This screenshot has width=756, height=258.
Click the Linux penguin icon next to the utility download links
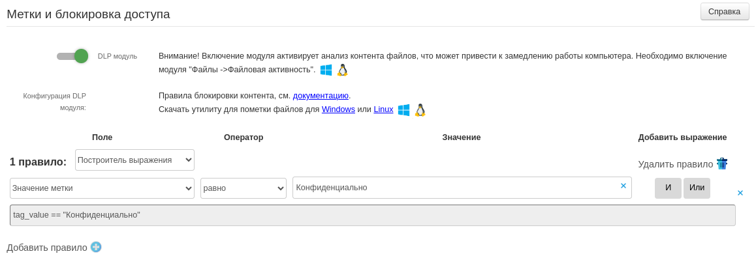tap(420, 110)
